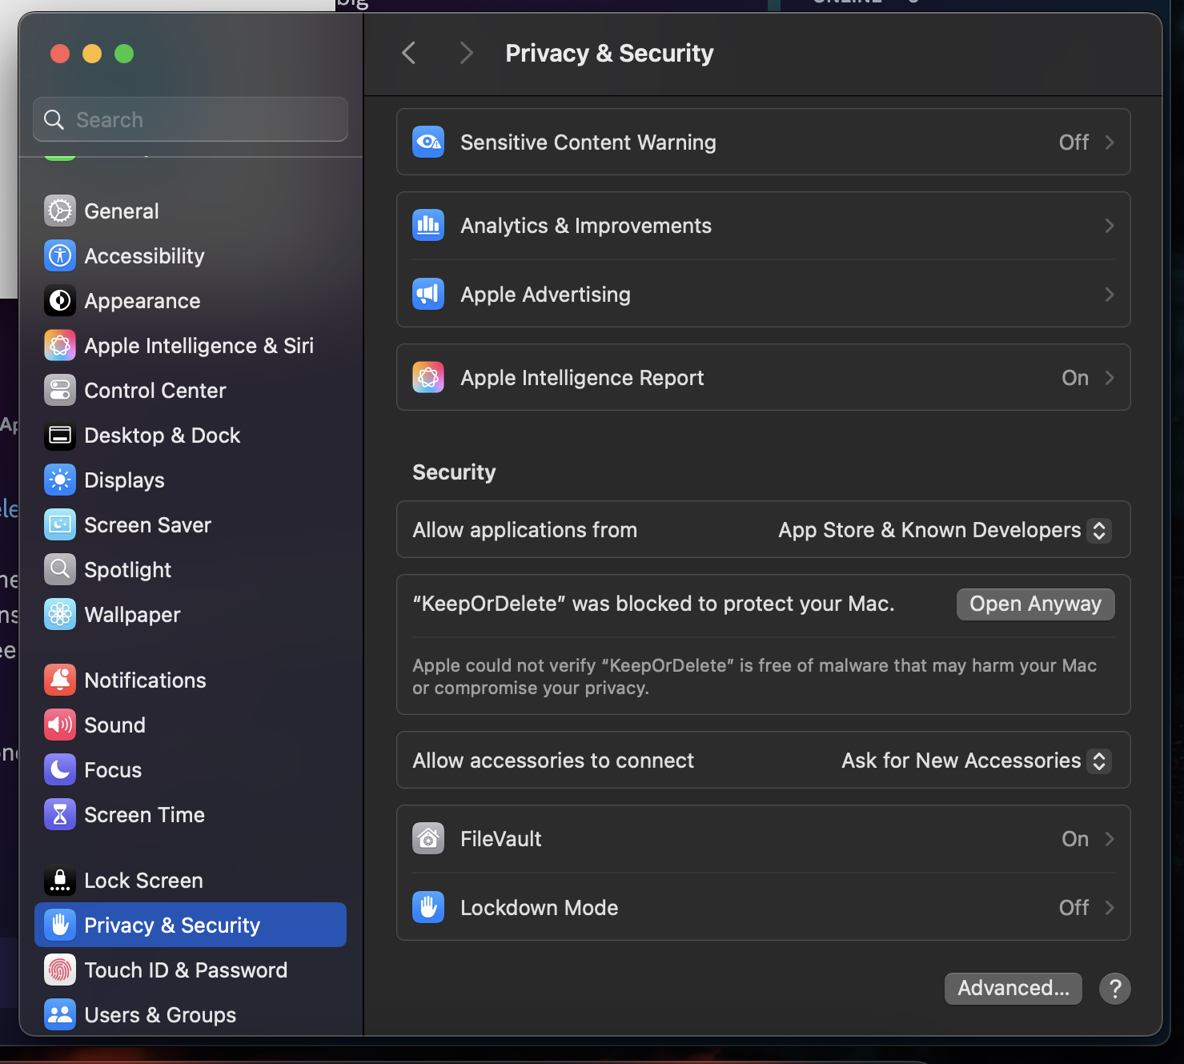This screenshot has height=1064, width=1184.
Task: Expand Lockdown Mode row chevron
Action: [1110, 908]
